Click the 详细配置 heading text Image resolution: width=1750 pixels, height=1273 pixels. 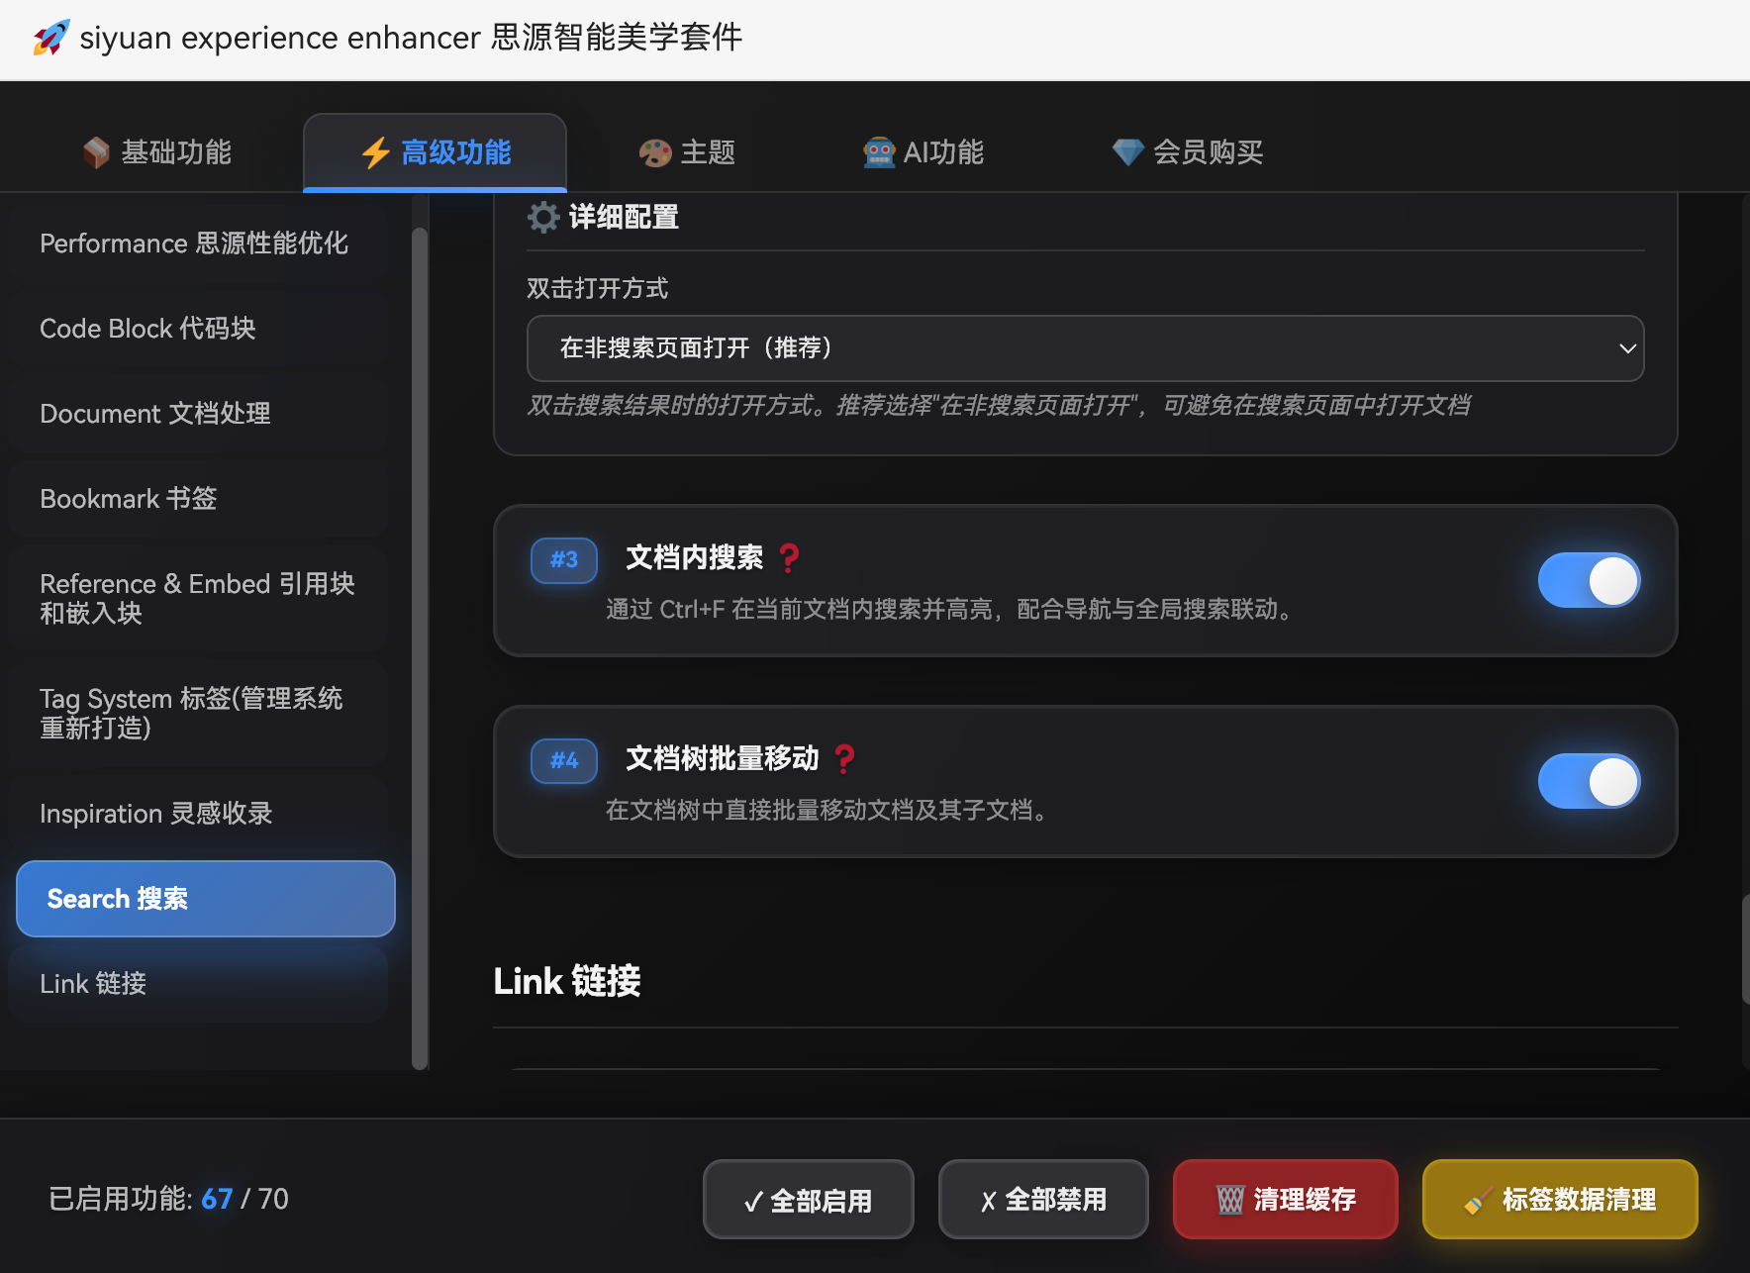[624, 217]
